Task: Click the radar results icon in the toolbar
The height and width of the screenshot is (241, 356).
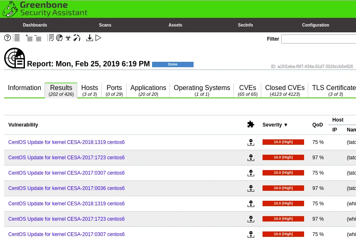Action: [x=59, y=38]
